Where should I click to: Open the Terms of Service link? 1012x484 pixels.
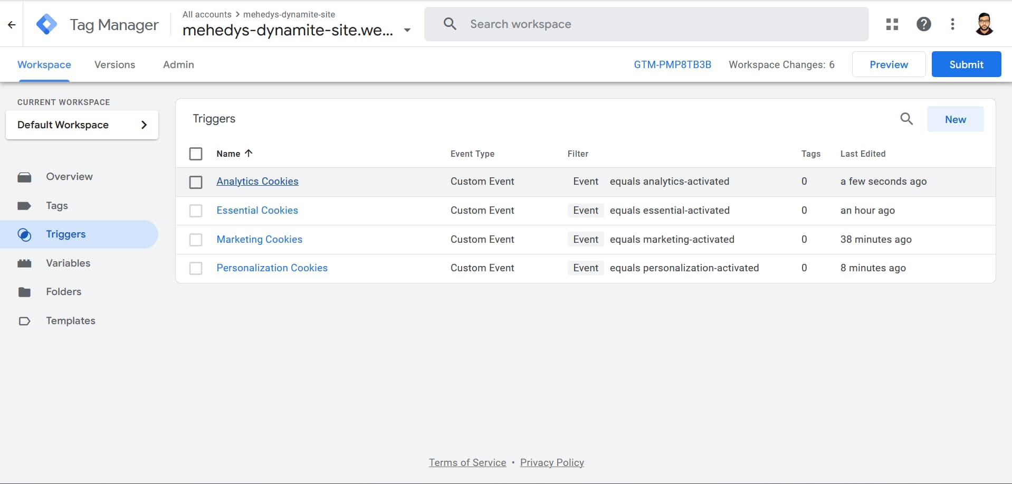click(467, 462)
